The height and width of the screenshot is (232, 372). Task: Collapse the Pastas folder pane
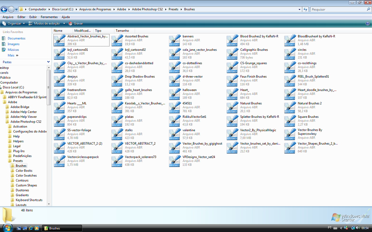(x=48, y=62)
